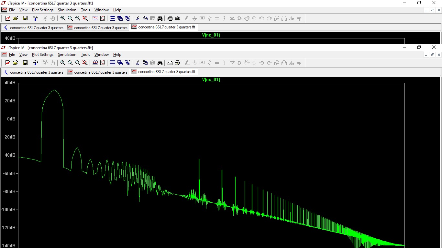Open File menu in front window

[x=12, y=55]
